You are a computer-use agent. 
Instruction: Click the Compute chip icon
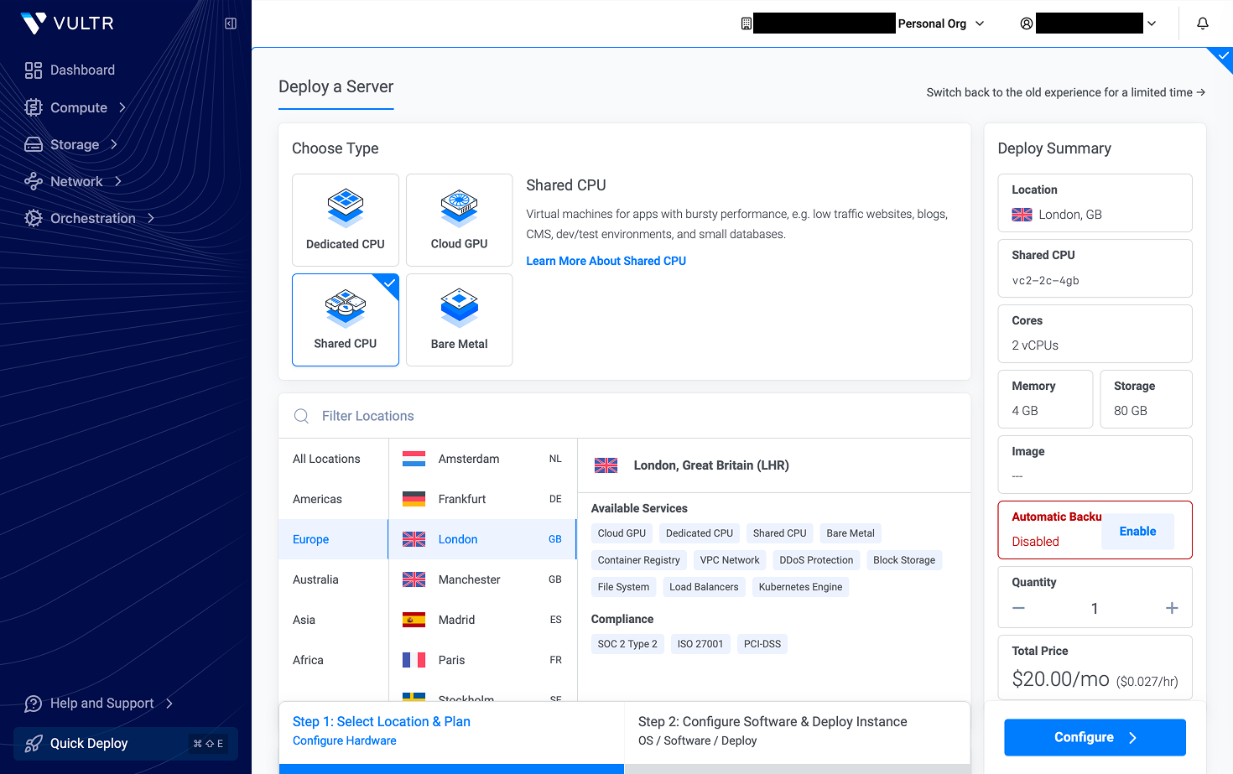[x=34, y=107]
